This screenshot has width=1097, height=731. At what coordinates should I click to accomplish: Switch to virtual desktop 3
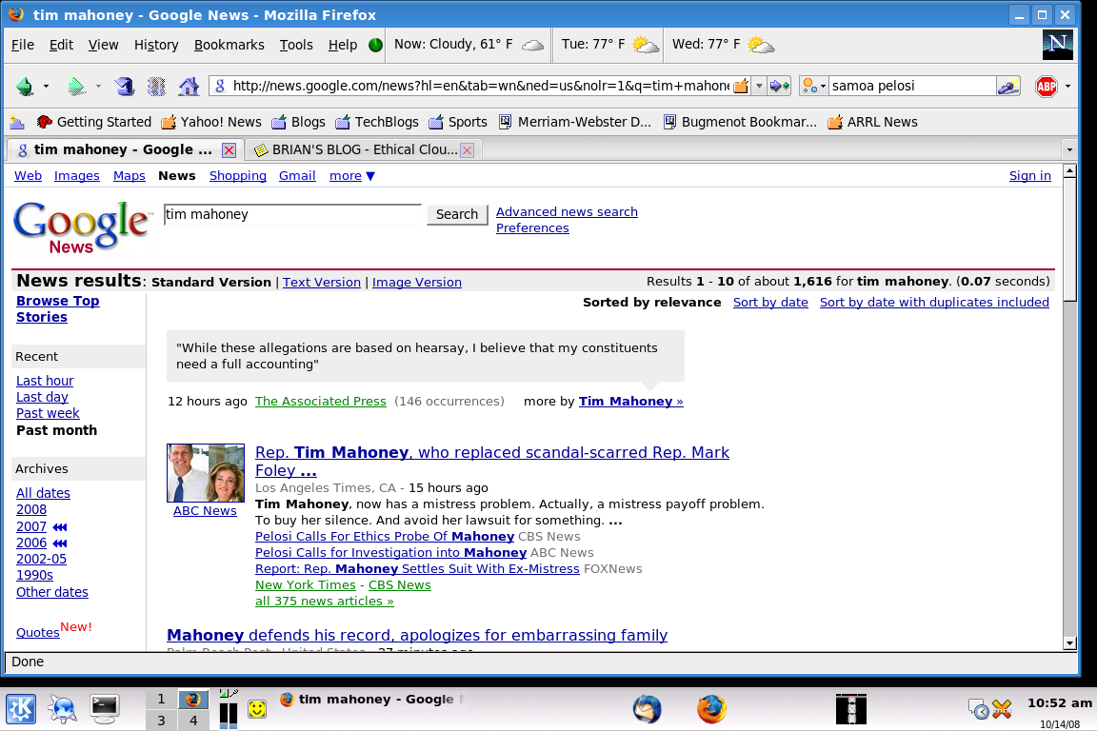pyautogui.click(x=162, y=720)
